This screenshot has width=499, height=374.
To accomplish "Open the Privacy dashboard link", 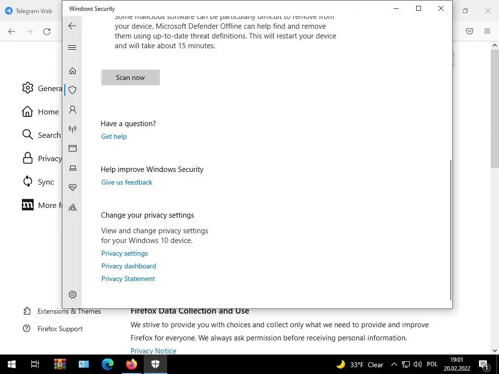I will coord(129,266).
